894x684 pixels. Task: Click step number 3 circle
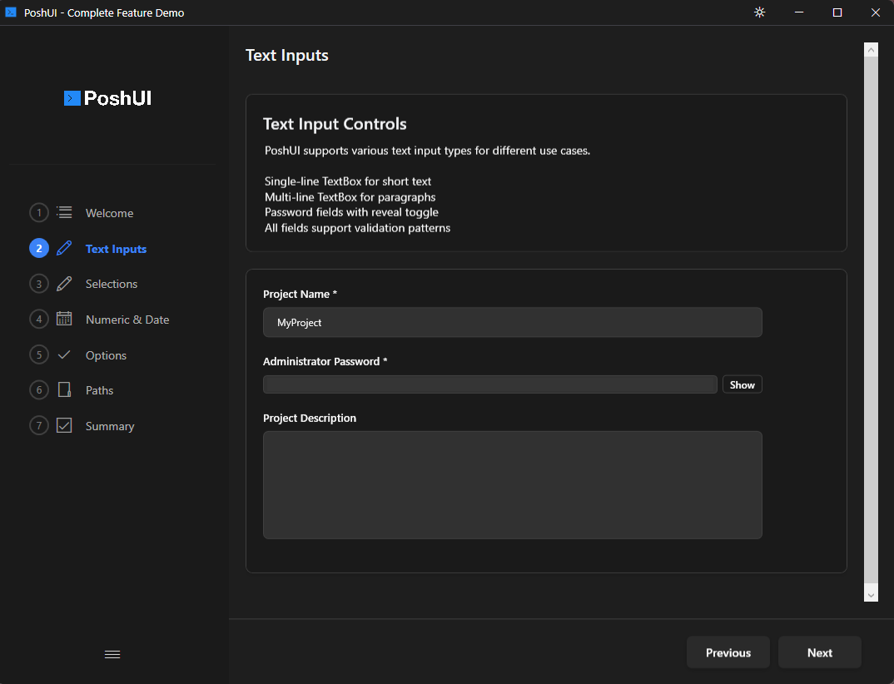[39, 284]
